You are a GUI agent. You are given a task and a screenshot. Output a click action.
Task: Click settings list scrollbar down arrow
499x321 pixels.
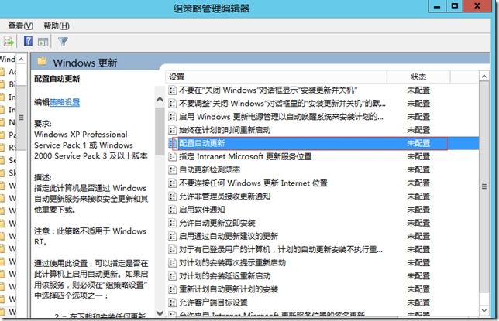(x=484, y=310)
